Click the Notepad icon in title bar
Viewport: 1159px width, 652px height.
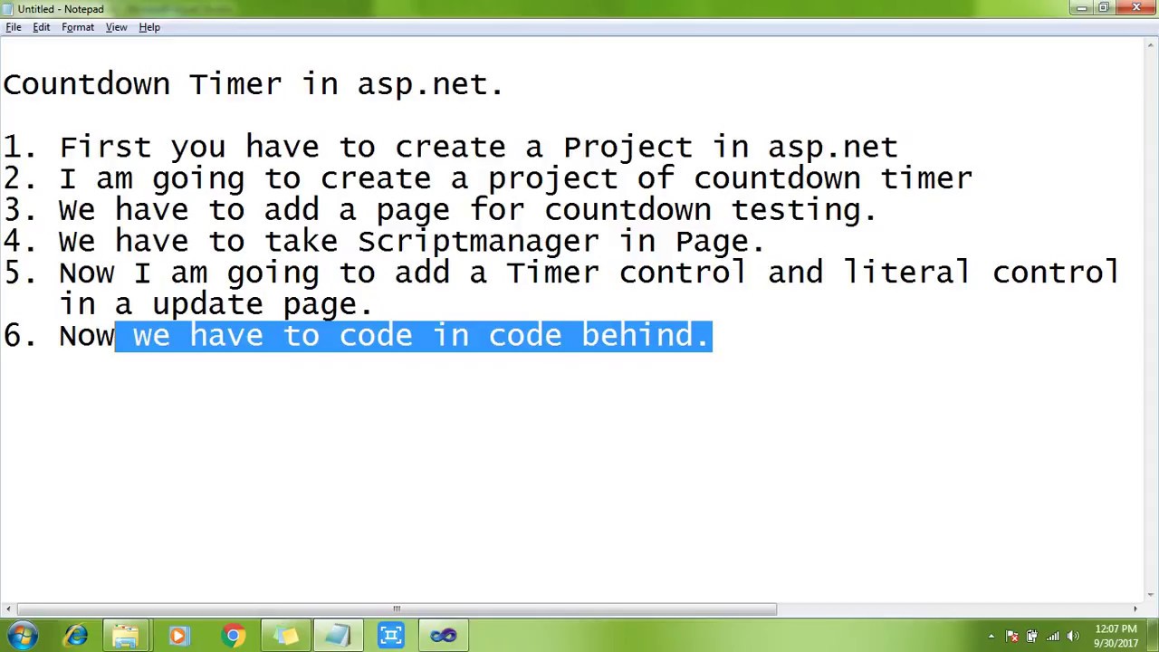click(x=8, y=9)
